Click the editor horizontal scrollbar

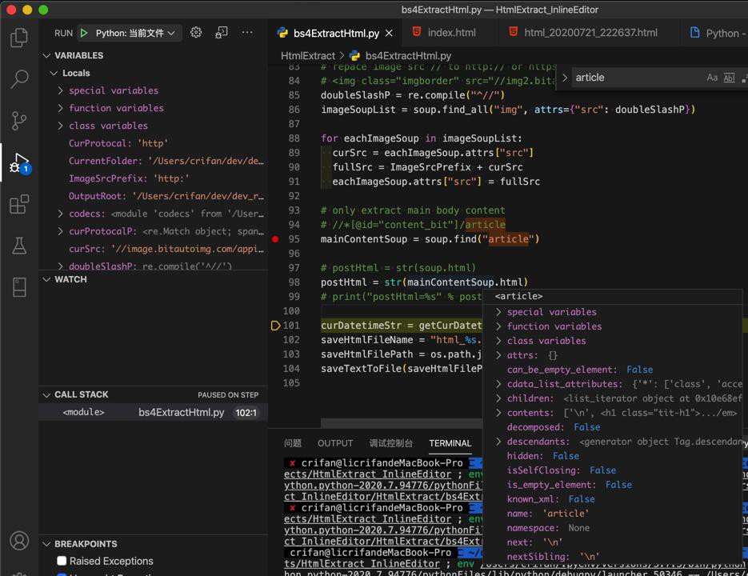point(400,423)
